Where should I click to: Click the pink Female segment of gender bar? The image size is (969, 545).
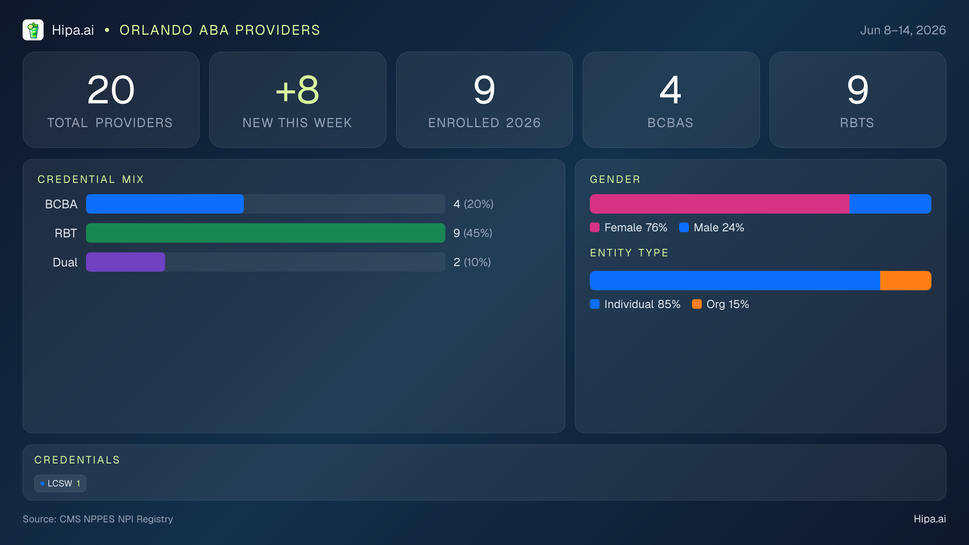tap(719, 204)
